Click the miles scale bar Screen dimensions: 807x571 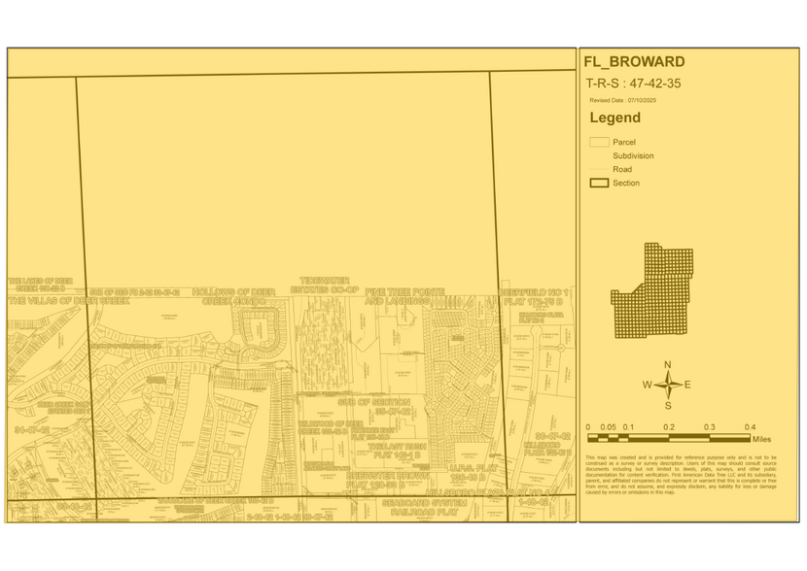point(667,438)
